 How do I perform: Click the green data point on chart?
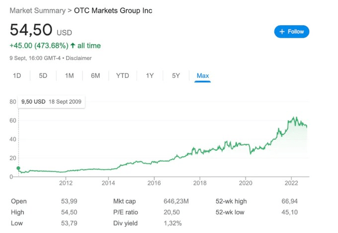pyautogui.click(x=18, y=168)
